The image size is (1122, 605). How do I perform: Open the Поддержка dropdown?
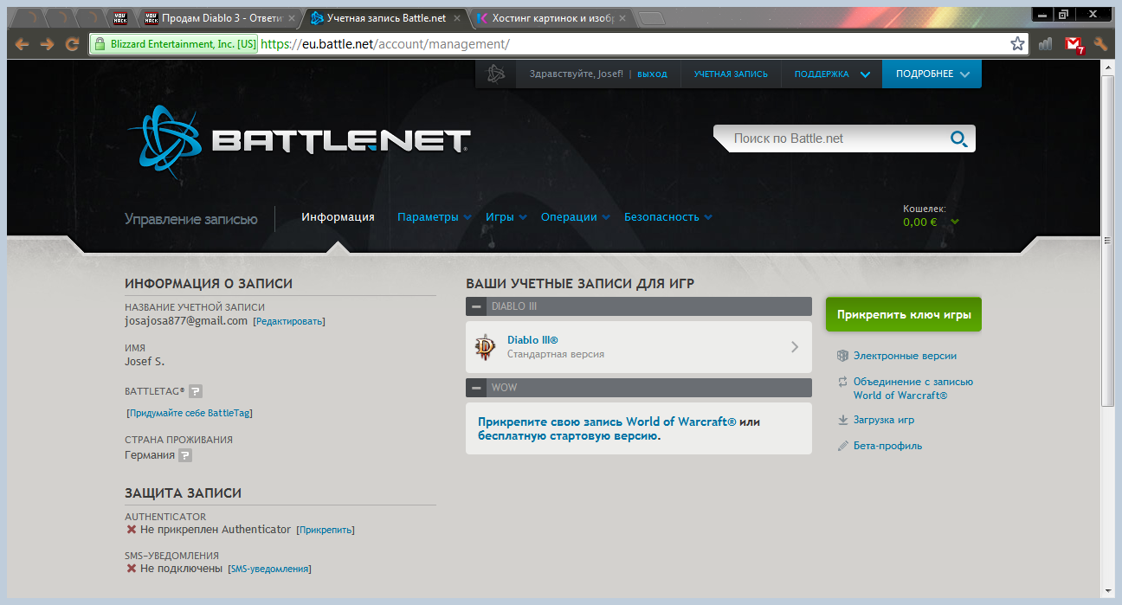pyautogui.click(x=832, y=74)
